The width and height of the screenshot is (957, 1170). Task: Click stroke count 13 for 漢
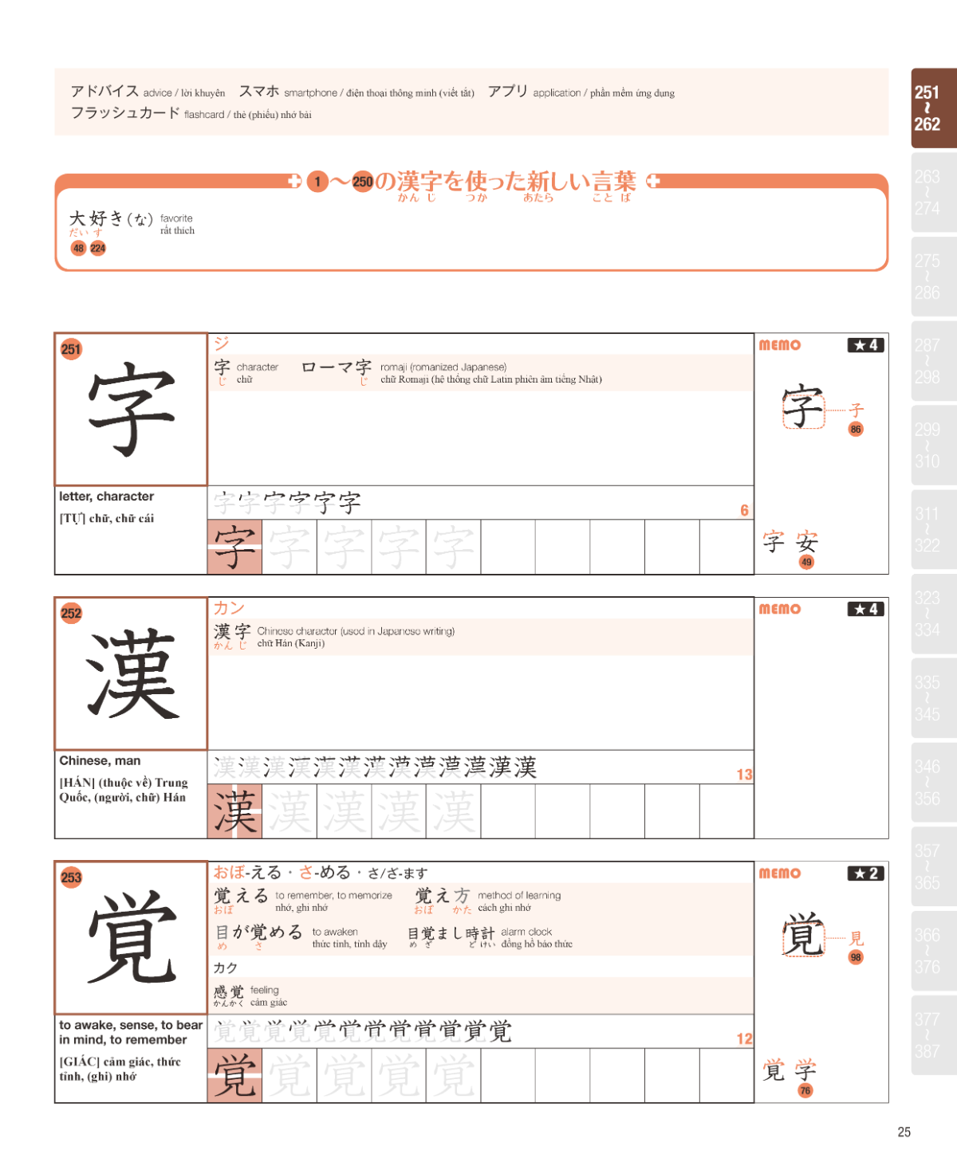(744, 775)
